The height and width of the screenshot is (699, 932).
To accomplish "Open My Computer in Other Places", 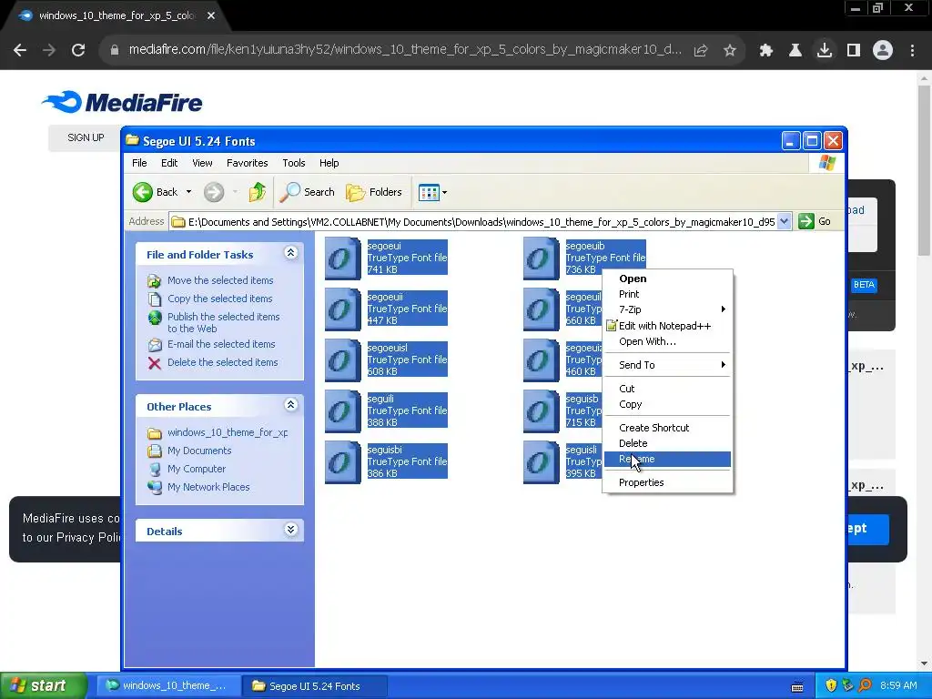I will click(x=197, y=469).
